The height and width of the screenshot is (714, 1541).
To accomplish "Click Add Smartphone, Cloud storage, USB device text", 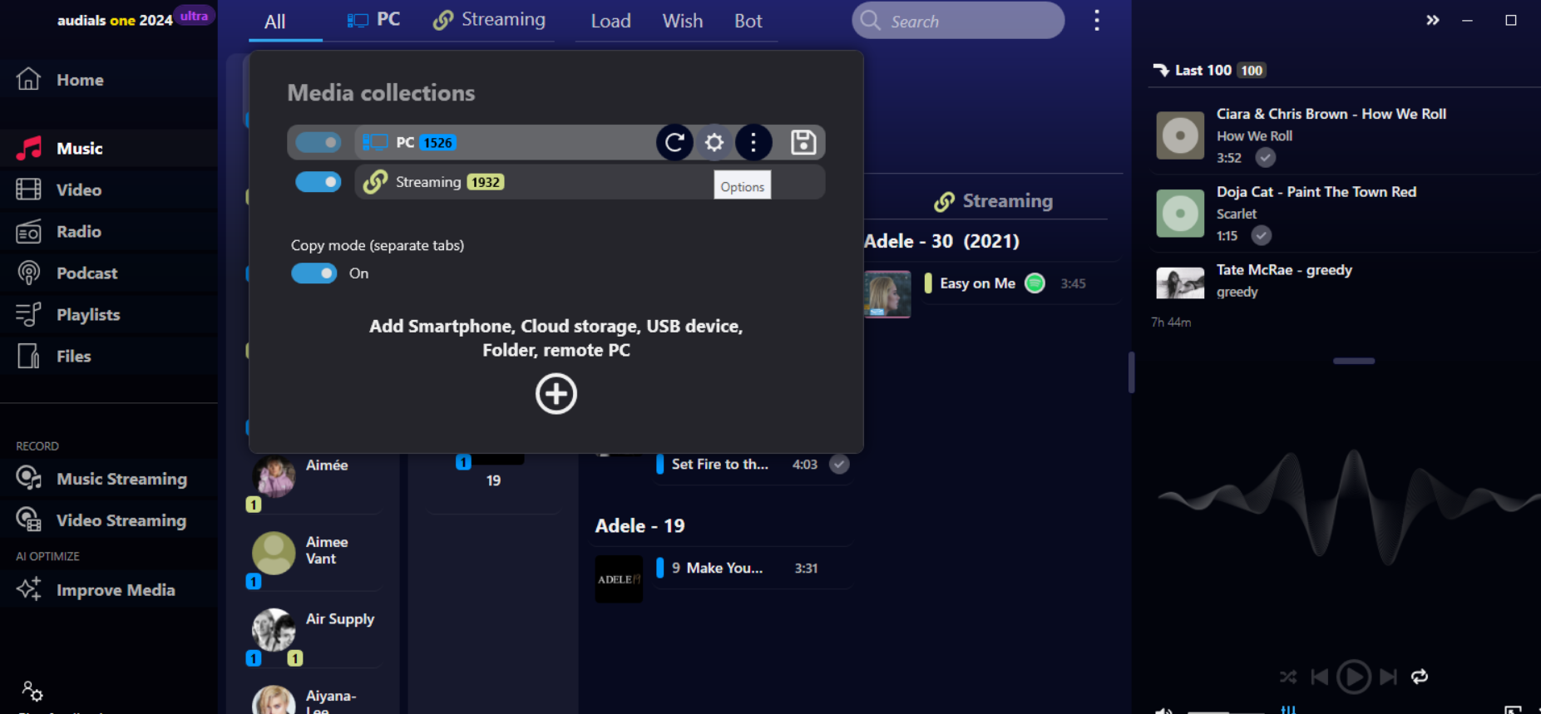I will point(556,337).
